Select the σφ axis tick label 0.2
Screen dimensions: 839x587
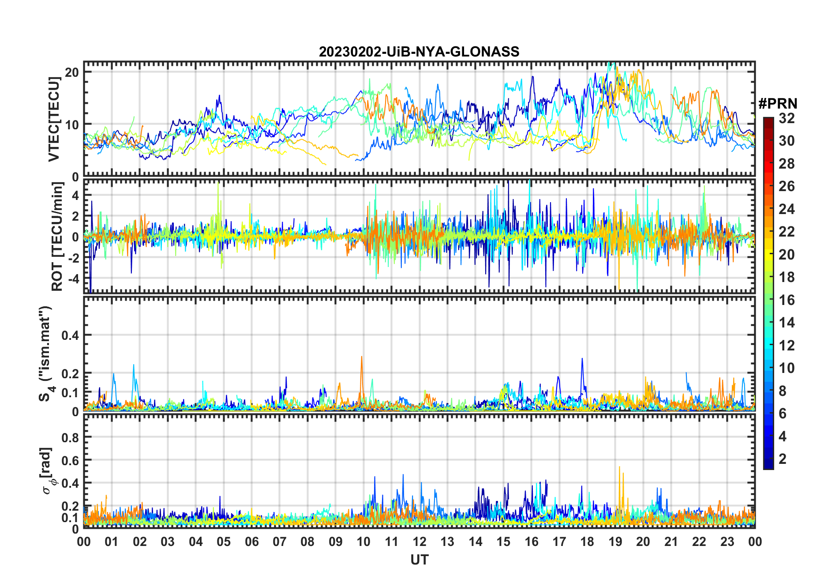coord(70,506)
